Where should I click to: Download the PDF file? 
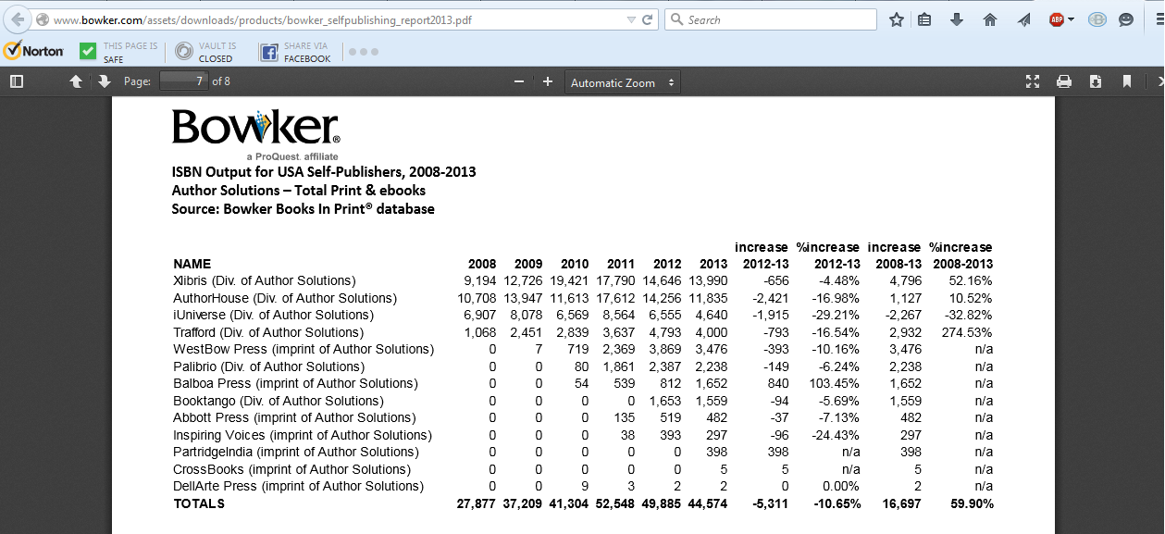coord(1096,81)
